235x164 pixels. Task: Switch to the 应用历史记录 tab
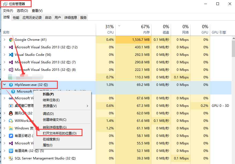(x=32, y=18)
